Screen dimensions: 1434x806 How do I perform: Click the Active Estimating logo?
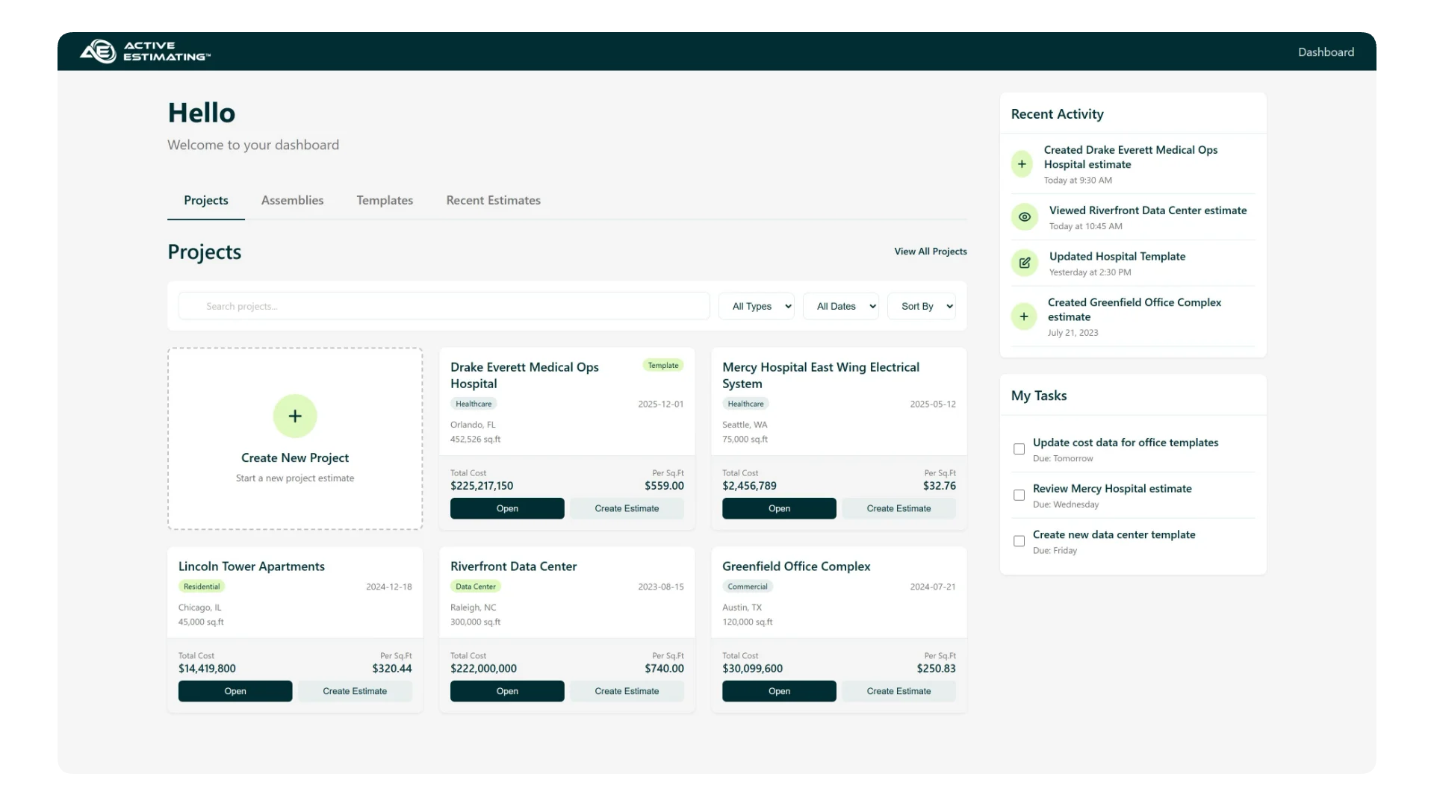pos(145,51)
